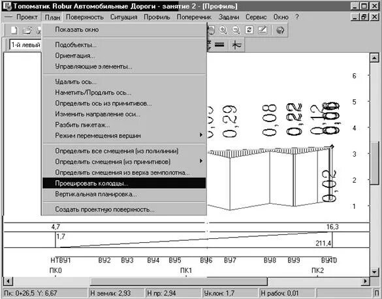The image size is (382, 299).
Task: Click vertical scrollbar down arrow
Action: (x=374, y=272)
